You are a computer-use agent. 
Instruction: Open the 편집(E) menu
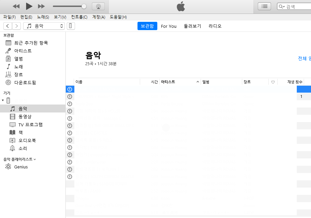[x=26, y=17]
